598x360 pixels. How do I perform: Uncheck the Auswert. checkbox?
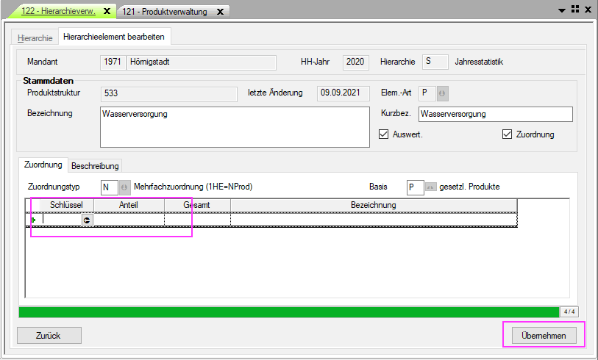tap(383, 134)
